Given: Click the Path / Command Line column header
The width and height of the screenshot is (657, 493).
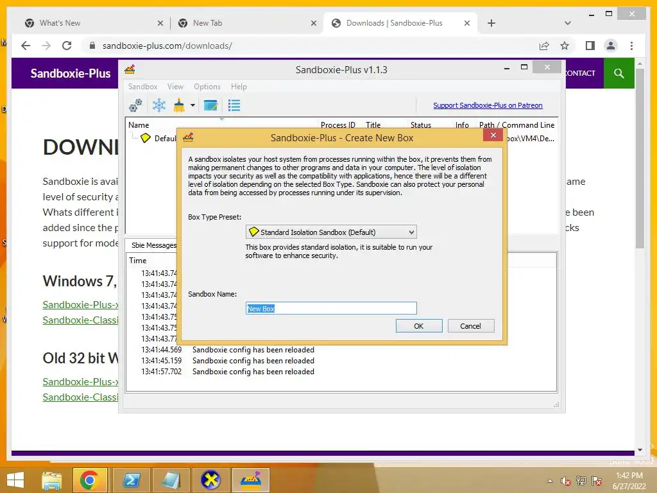Looking at the screenshot, I should coord(516,125).
